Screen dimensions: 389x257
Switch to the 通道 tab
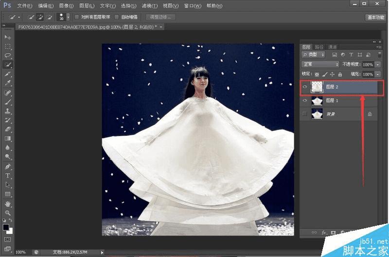click(x=333, y=47)
